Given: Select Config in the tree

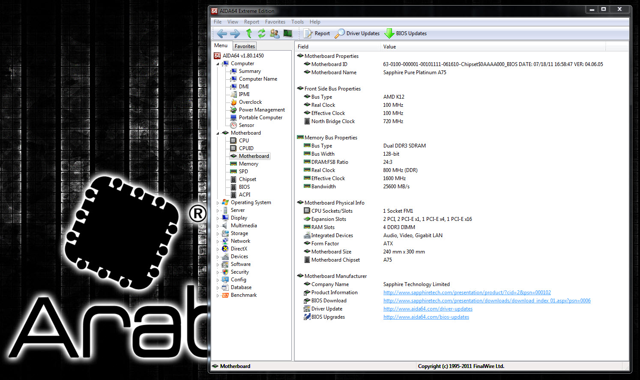Looking at the screenshot, I should click(x=239, y=280).
